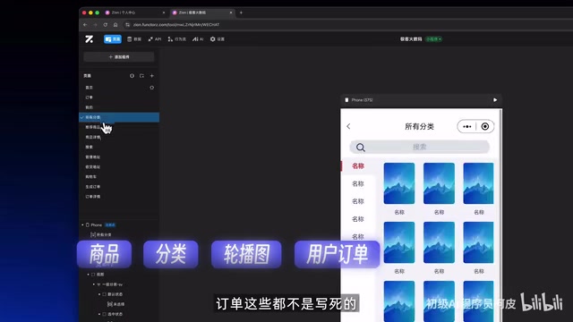Click the browser home icon
This screenshot has width=573, height=322.
pos(115,25)
